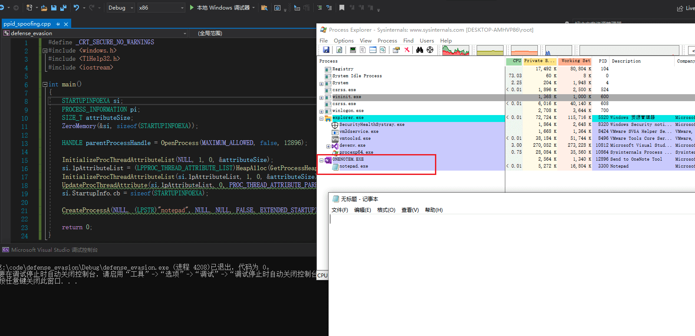The width and height of the screenshot is (695, 336).
Task: Open Notepad 格式(O) menu
Action: click(x=386, y=210)
